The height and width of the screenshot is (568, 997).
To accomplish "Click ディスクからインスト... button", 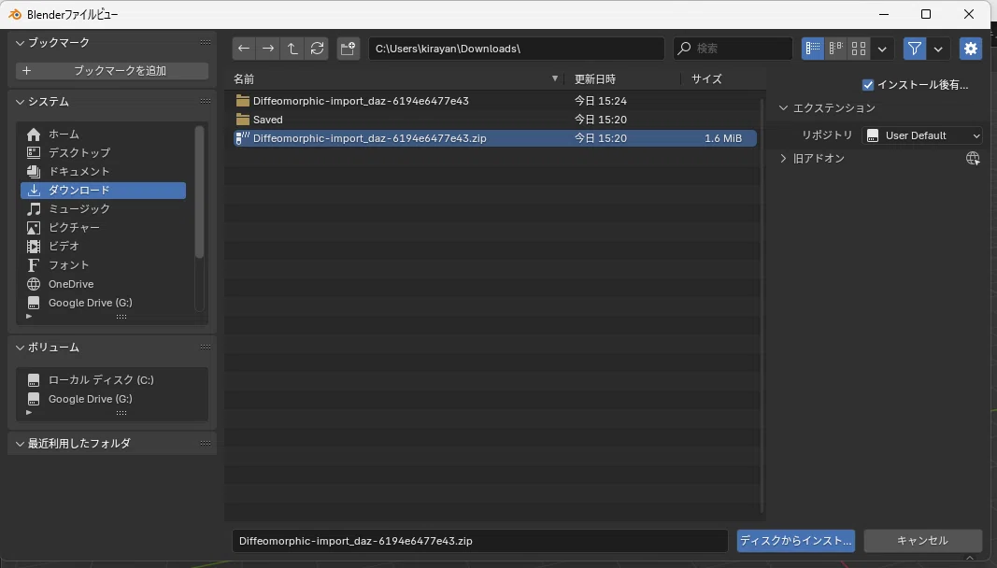I will pos(795,541).
